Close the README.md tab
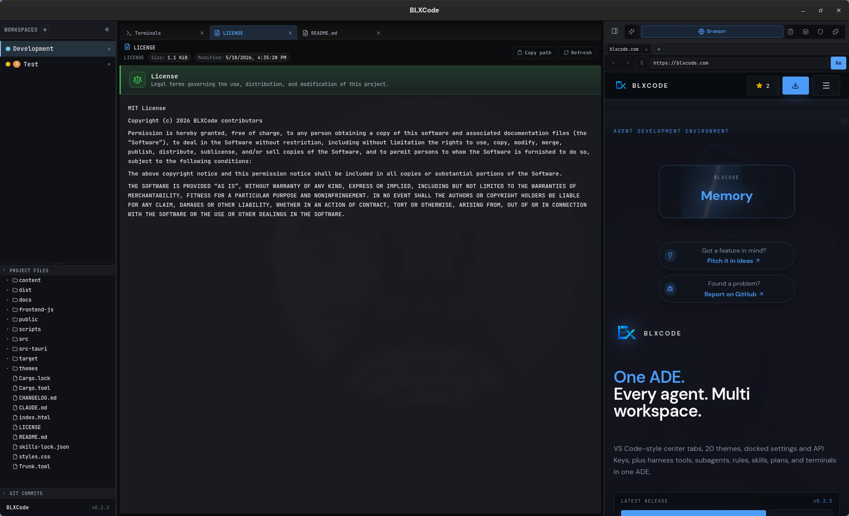The image size is (849, 516). click(379, 33)
